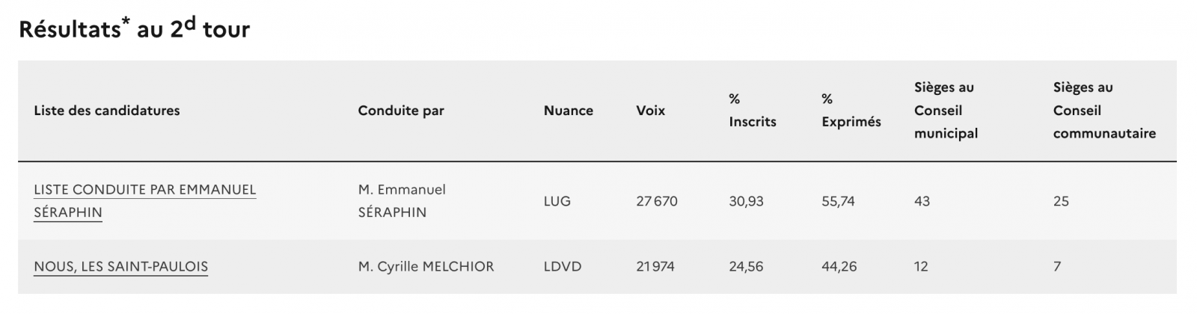Click the % Exprimés column header
This screenshot has height=314, width=1197.
(x=851, y=111)
